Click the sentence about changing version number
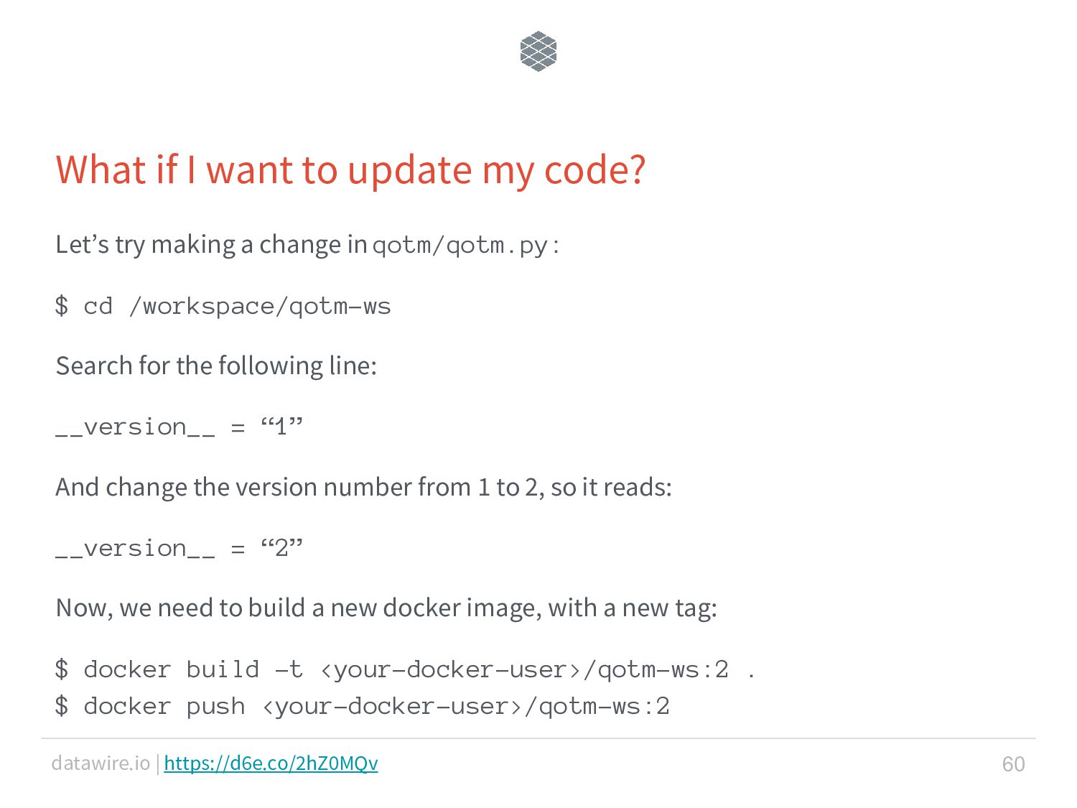The image size is (1077, 808). [363, 487]
